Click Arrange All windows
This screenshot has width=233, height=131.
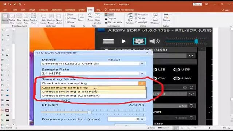141,15
